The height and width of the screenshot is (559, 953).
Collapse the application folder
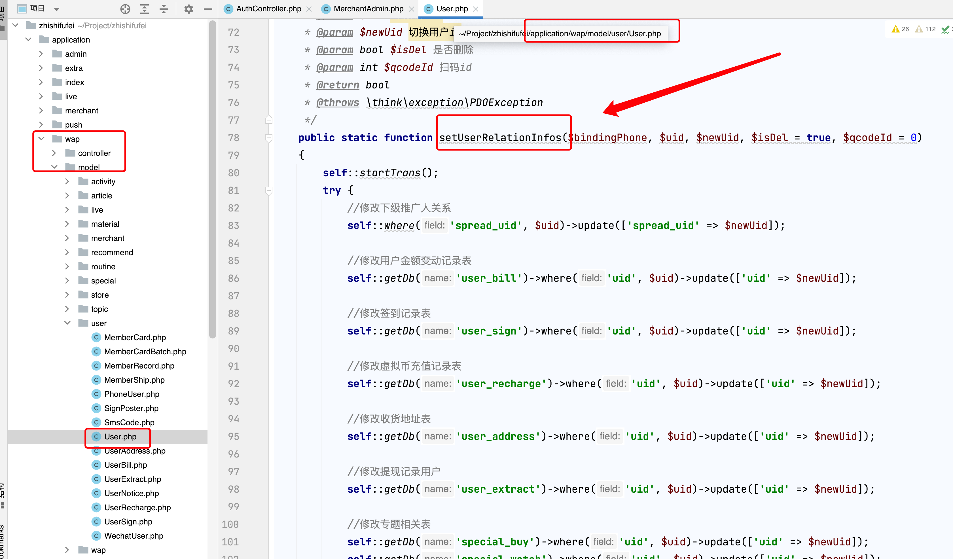[28, 39]
